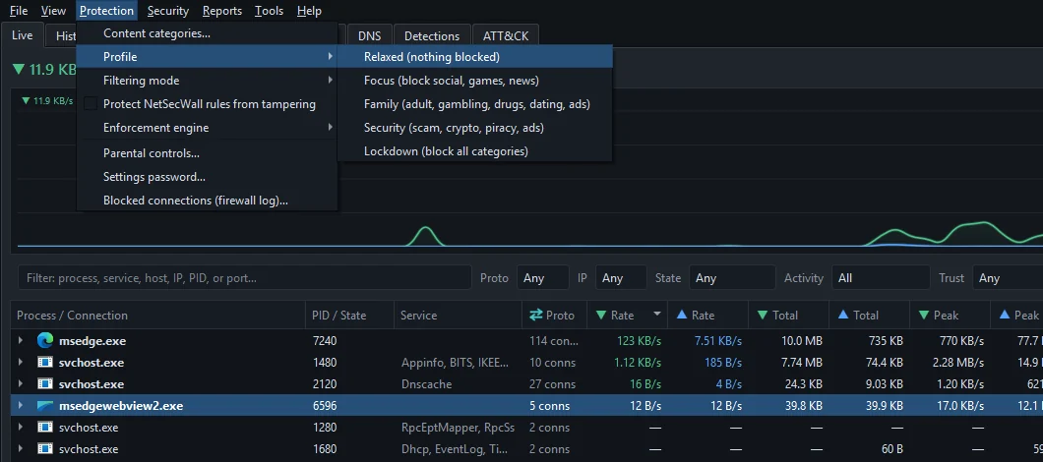The width and height of the screenshot is (1043, 462).
Task: Click the blue upload triangle in Rate header
Action: point(681,316)
